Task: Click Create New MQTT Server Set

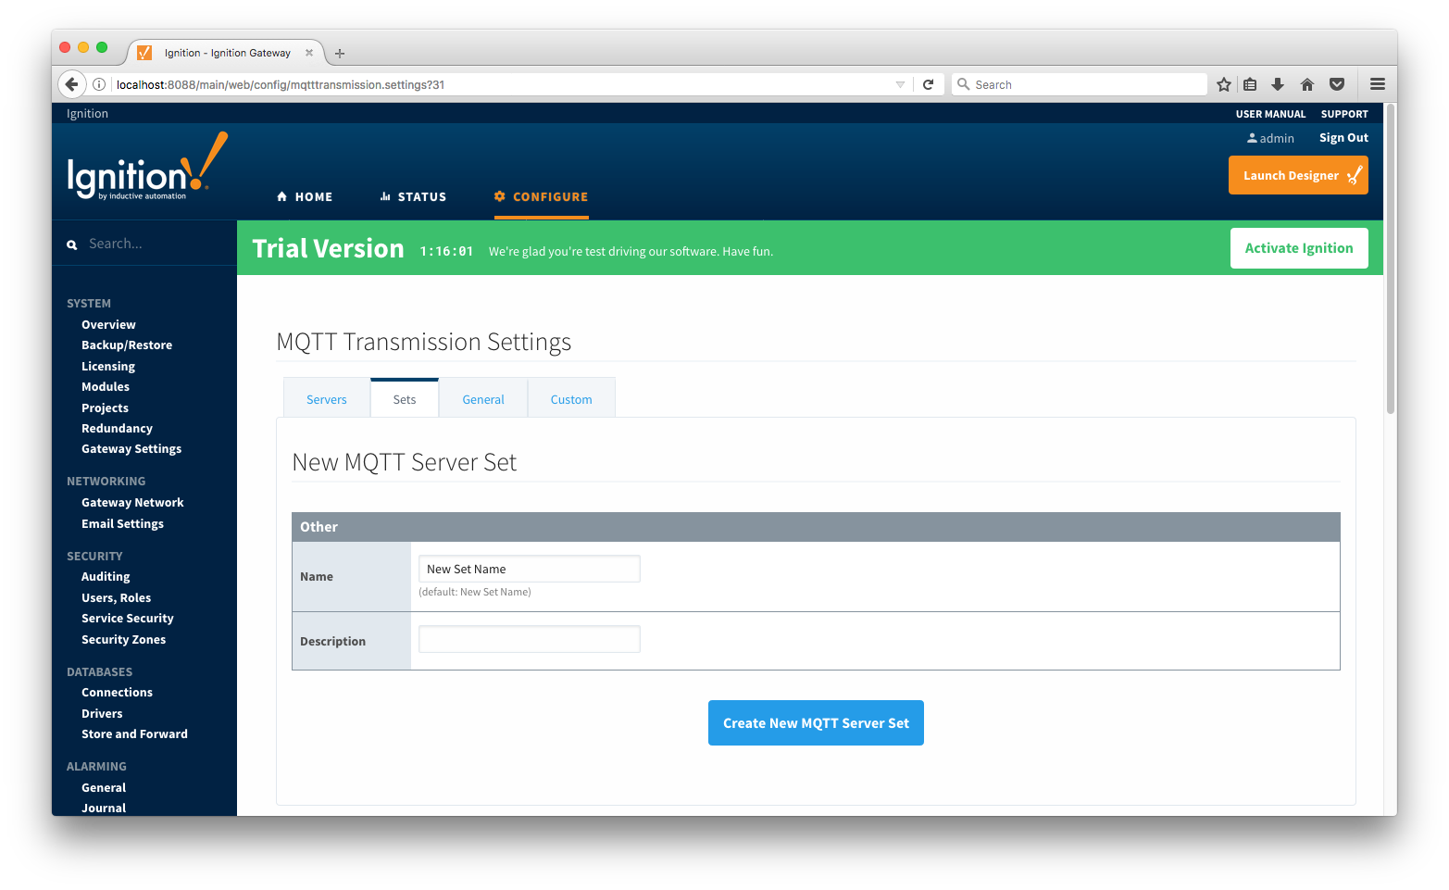Action: (x=816, y=722)
